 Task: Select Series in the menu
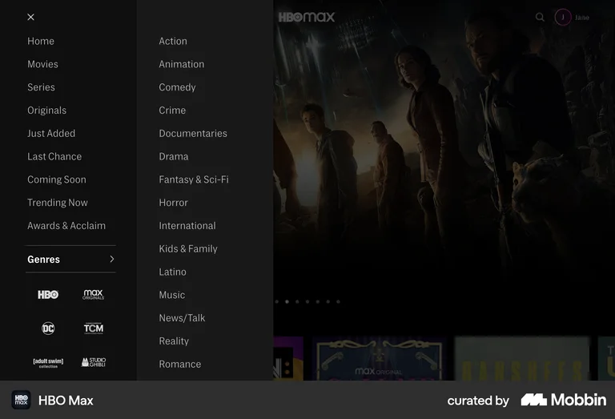point(41,87)
